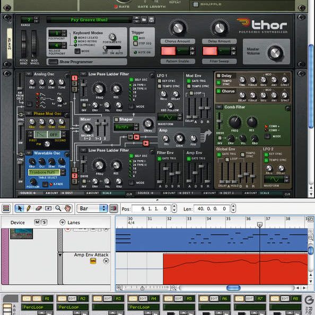The height and width of the screenshot is (315, 315).
Task: Click the sequencer horizontal scrollbar thumb
Action: 233,288
